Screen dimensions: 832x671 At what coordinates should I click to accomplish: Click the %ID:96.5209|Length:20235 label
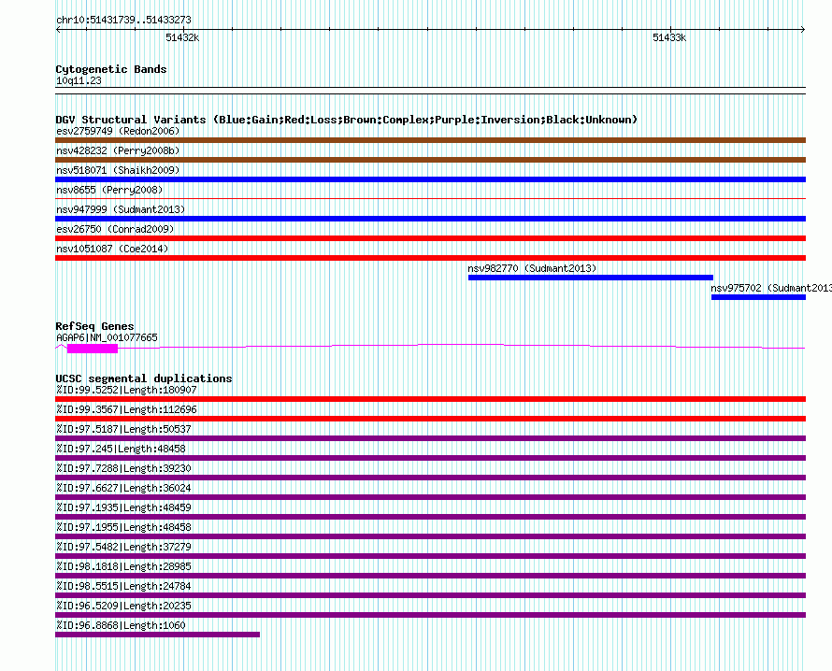[x=123, y=606]
